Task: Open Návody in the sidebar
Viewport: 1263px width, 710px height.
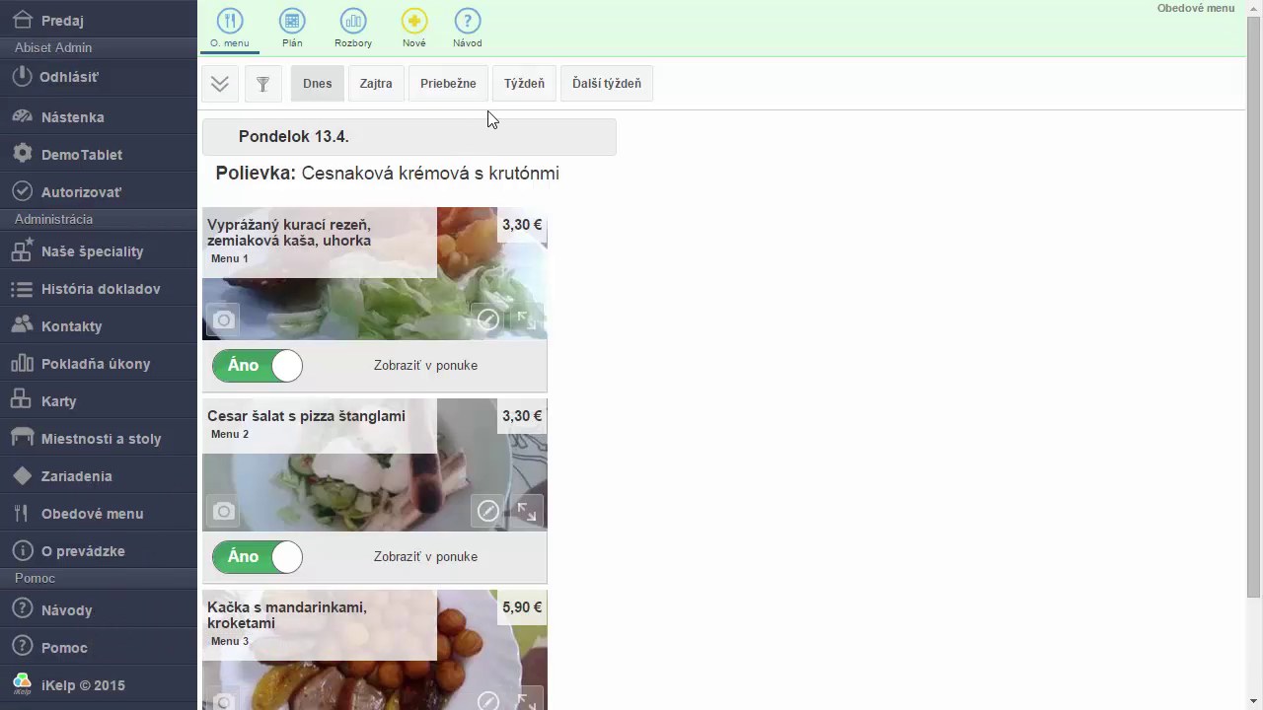Action: click(99, 609)
